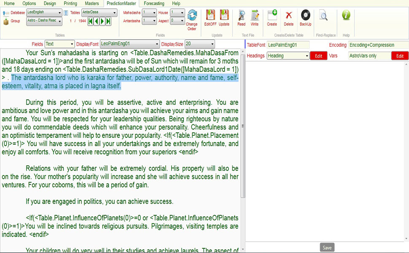Click the green Help info icon
The image size is (409, 253).
(346, 15)
